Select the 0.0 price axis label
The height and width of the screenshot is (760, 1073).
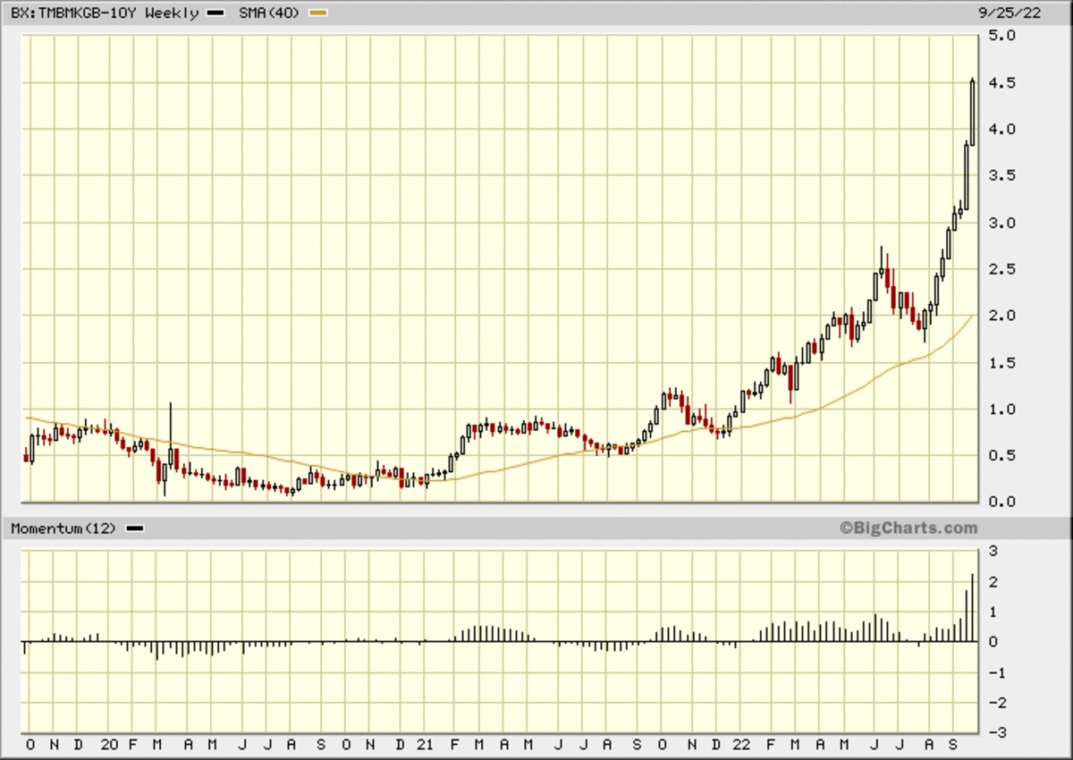pos(1002,502)
